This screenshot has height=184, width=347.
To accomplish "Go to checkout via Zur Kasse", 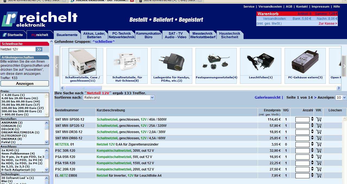I will 328,24.
